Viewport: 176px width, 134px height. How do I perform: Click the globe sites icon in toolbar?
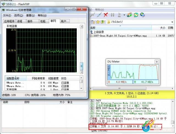tap(142, 15)
